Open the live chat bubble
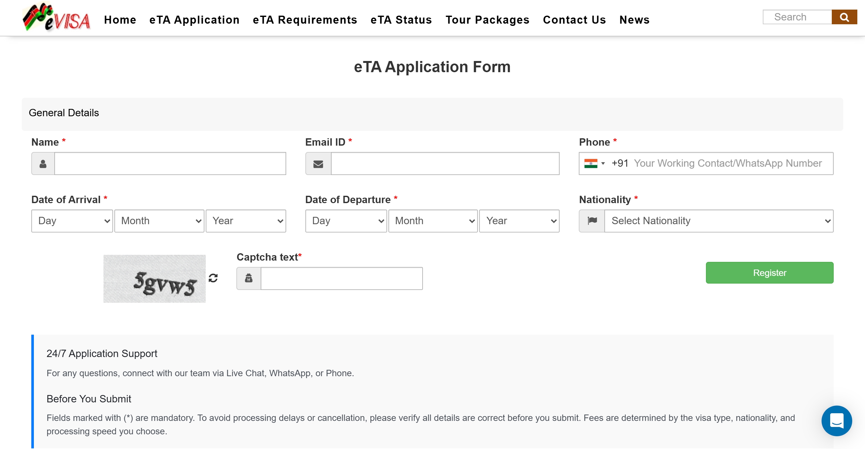The image size is (865, 449). (x=836, y=421)
